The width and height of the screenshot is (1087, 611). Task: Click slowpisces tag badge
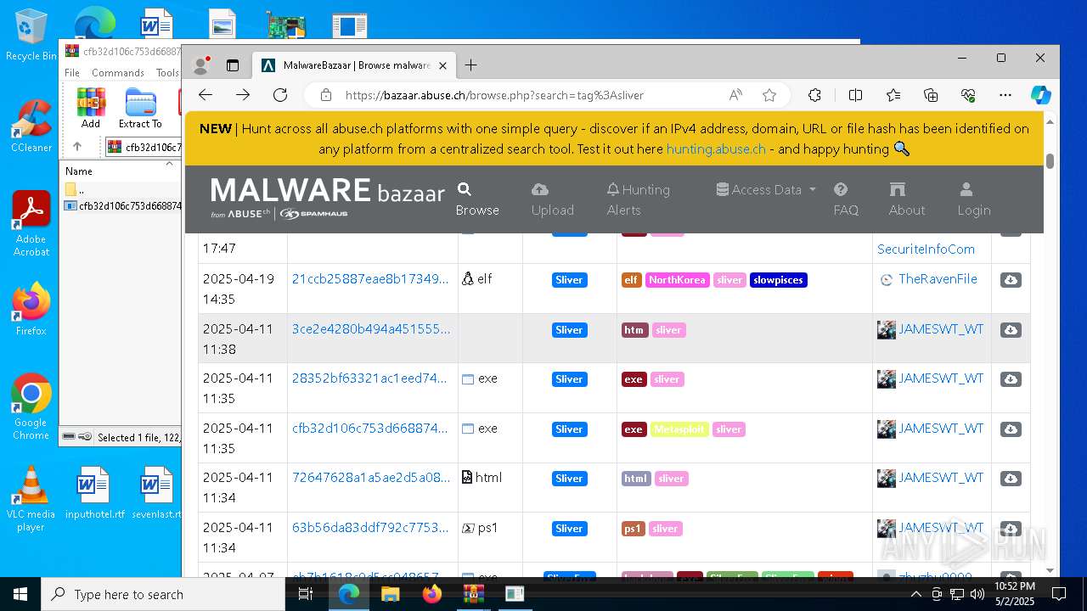[779, 280]
